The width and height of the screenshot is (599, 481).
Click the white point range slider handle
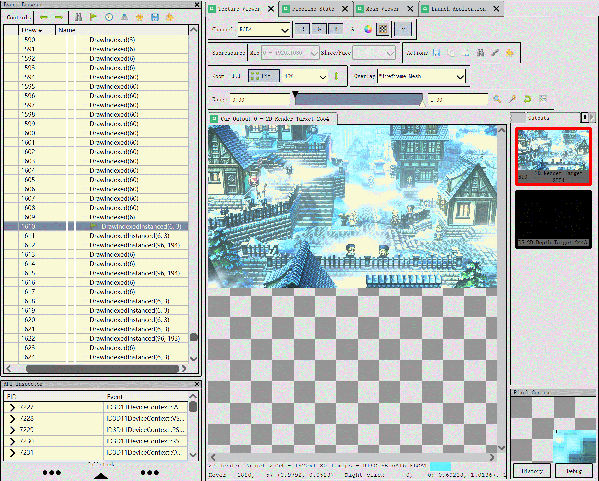(x=422, y=104)
